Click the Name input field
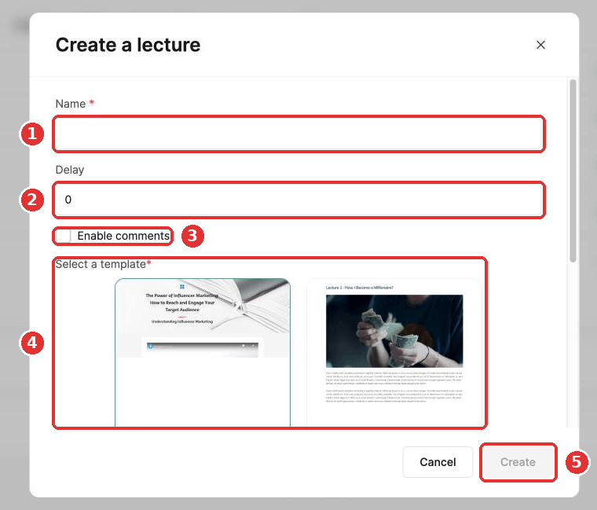The image size is (597, 510). tap(298, 134)
